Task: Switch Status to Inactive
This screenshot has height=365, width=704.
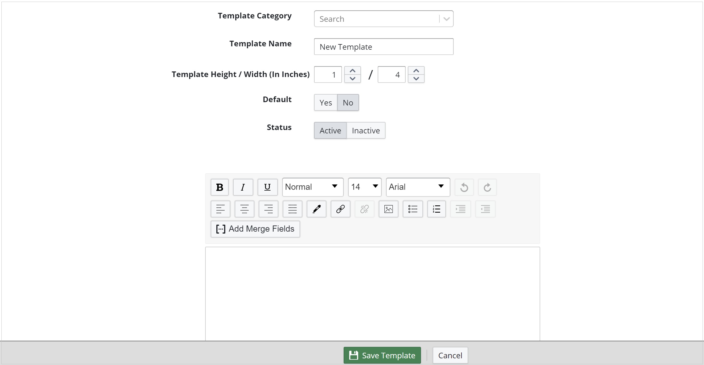Action: [366, 131]
